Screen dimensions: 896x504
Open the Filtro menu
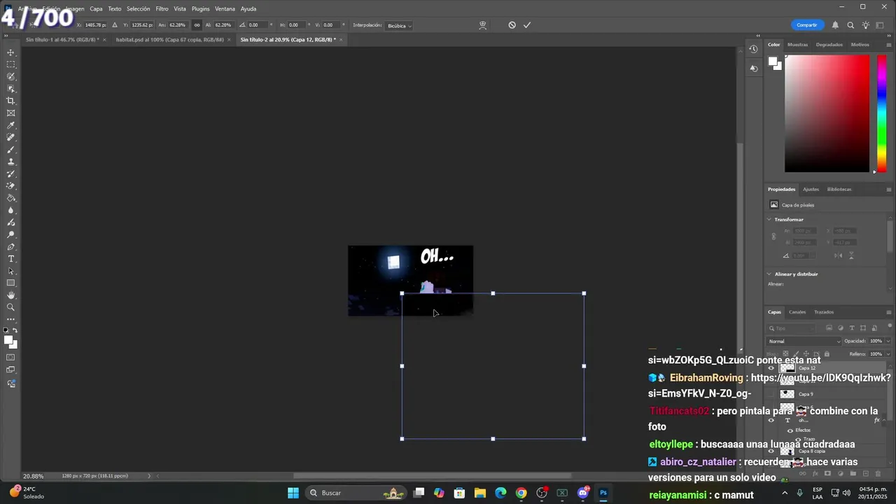pyautogui.click(x=162, y=9)
